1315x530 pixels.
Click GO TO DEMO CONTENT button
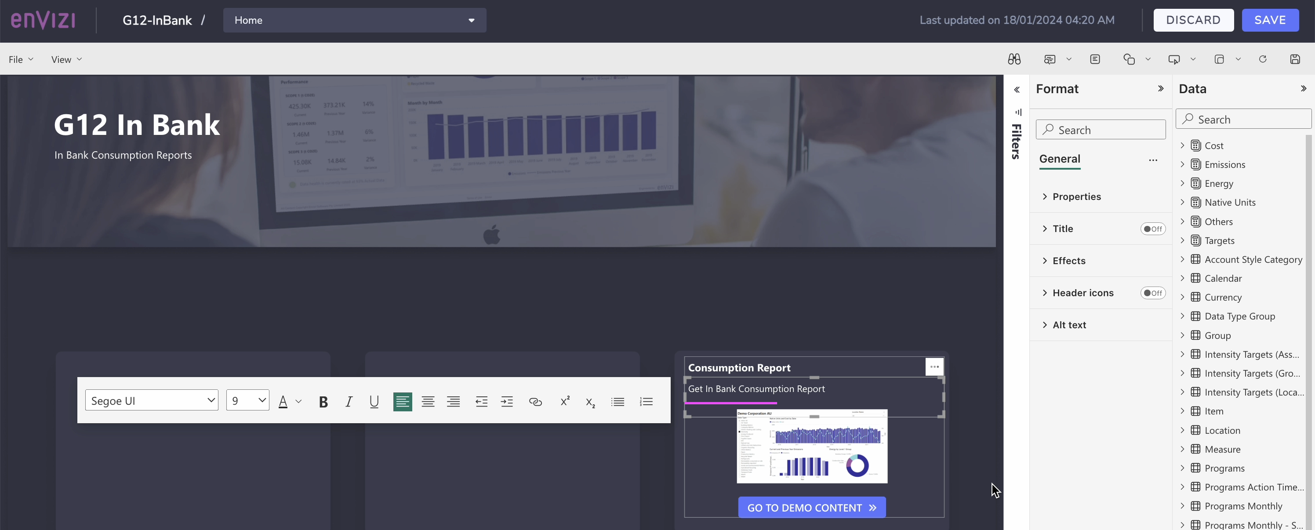[812, 508]
